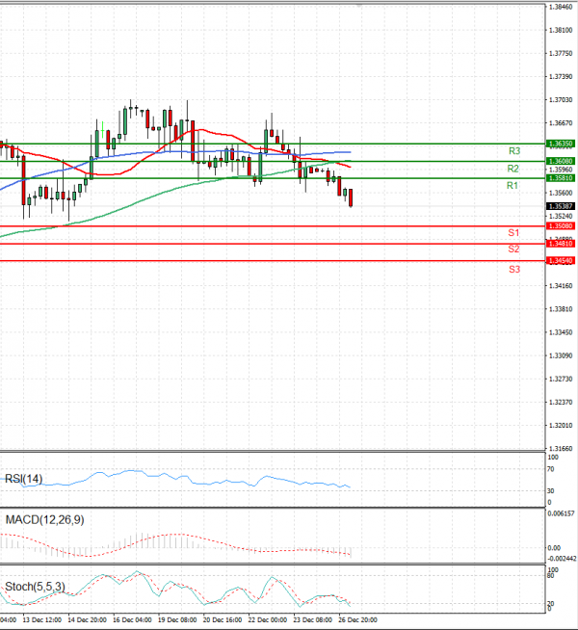Viewport: 578px width, 630px height.
Task: Click the 19 Dec 08:00 time label
Action: 177,620
